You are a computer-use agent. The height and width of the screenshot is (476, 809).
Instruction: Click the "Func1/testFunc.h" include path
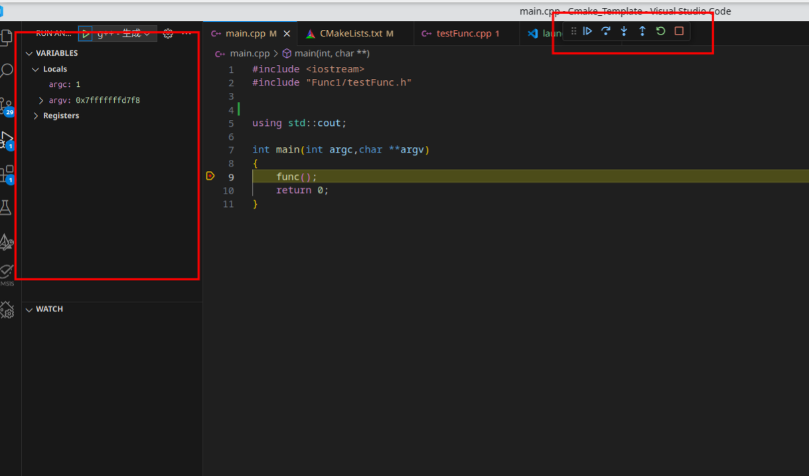[x=358, y=83]
